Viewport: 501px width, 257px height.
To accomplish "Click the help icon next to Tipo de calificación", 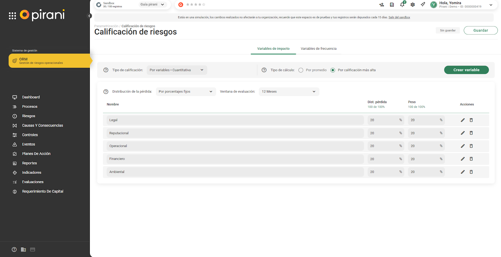I will 106,70.
